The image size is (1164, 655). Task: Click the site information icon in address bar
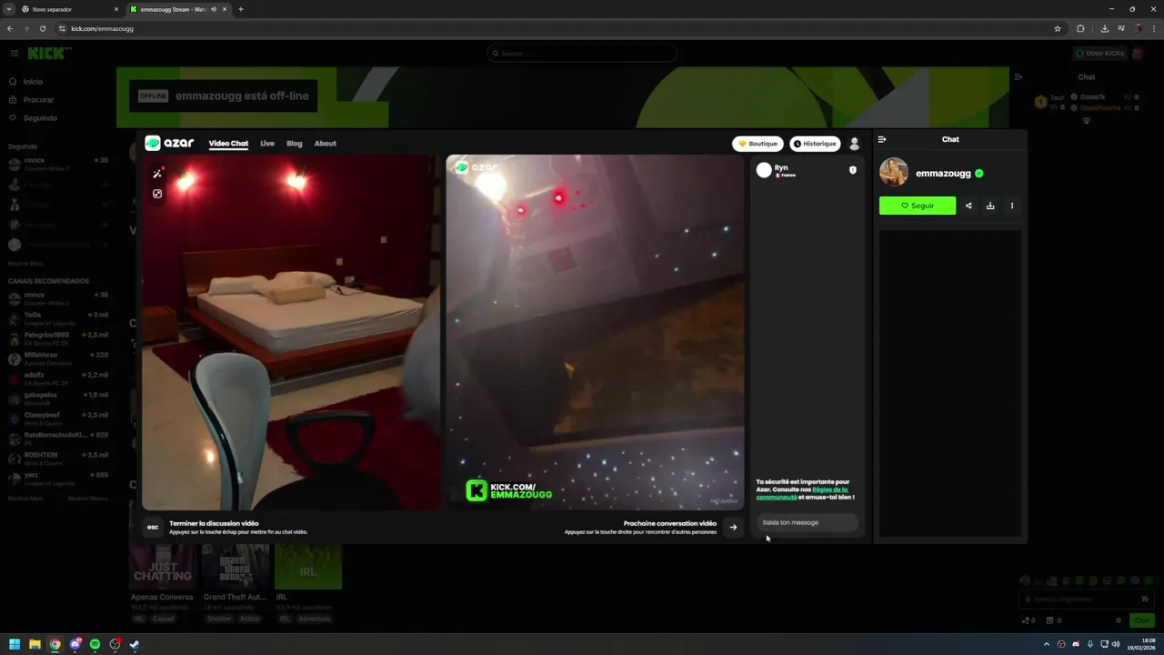click(x=61, y=28)
